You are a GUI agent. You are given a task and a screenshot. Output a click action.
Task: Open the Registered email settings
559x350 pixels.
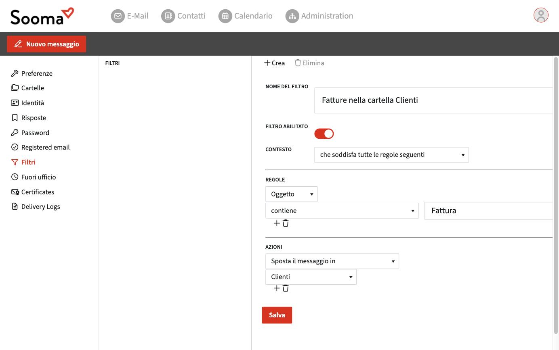point(40,147)
